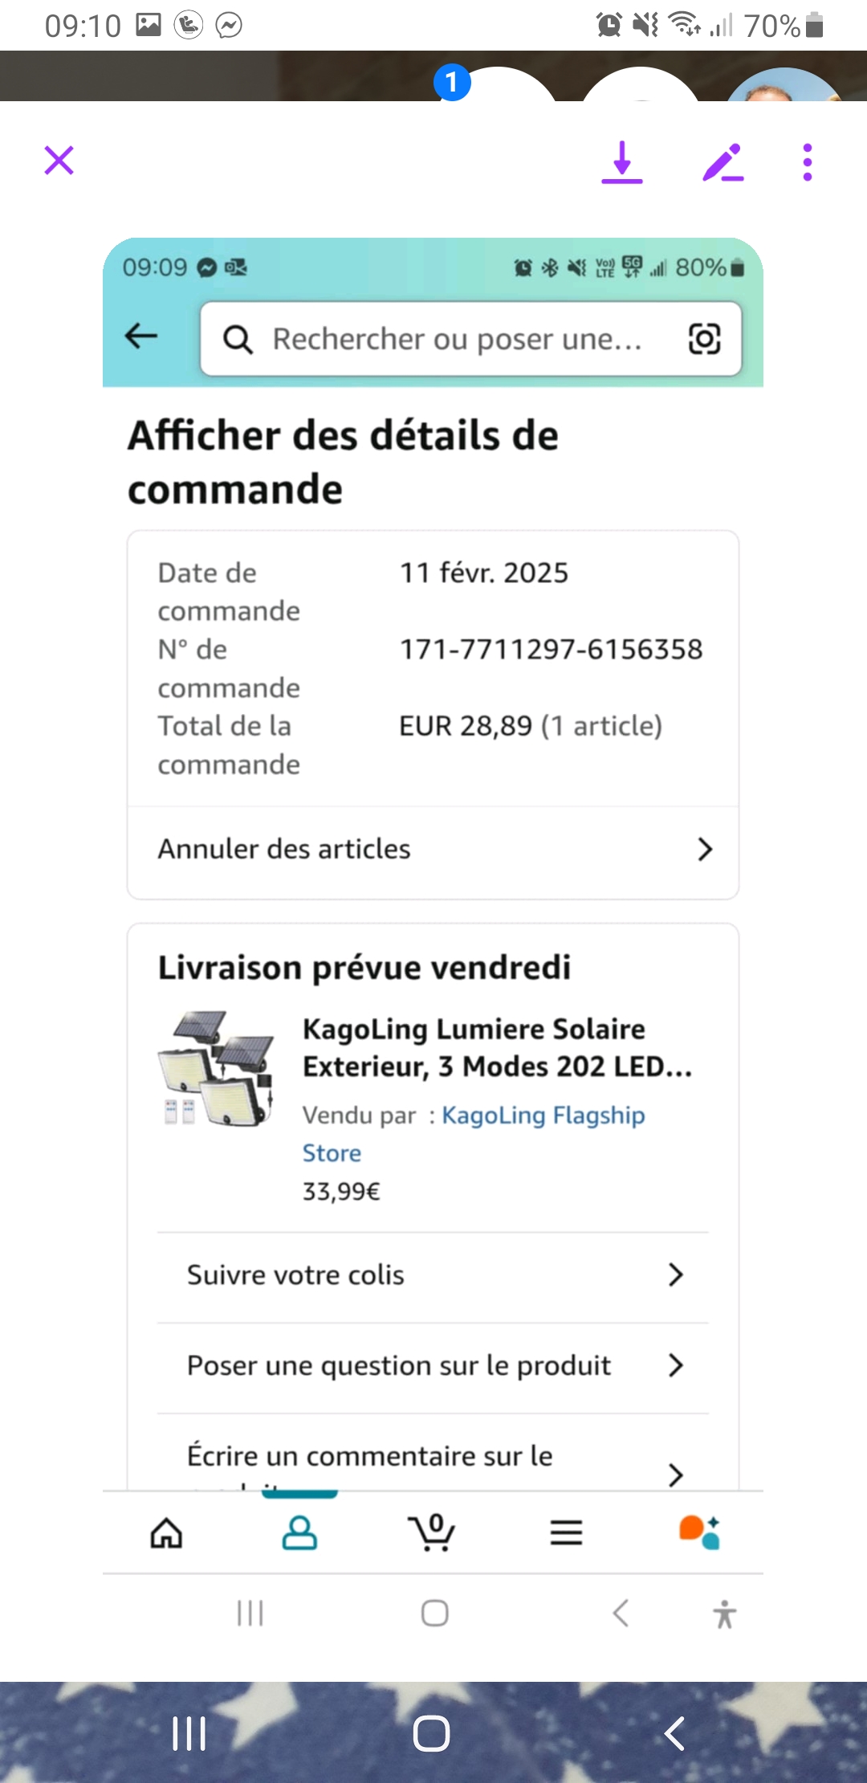Image resolution: width=867 pixels, height=1783 pixels.
Task: Tap the KagoLing Lumiere Solaire product title
Action: point(497,1047)
